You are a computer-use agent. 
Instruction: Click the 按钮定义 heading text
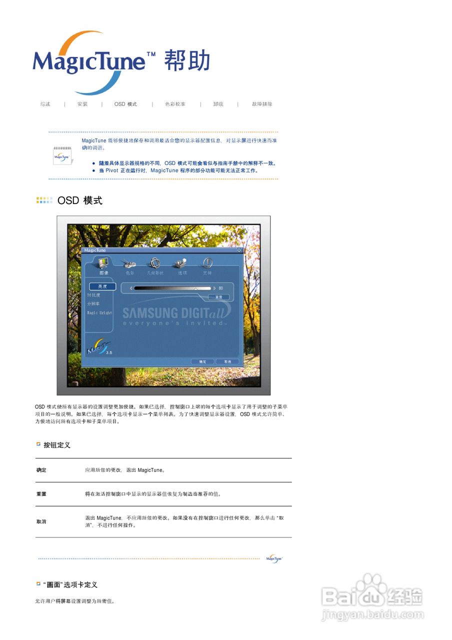[x=57, y=445]
